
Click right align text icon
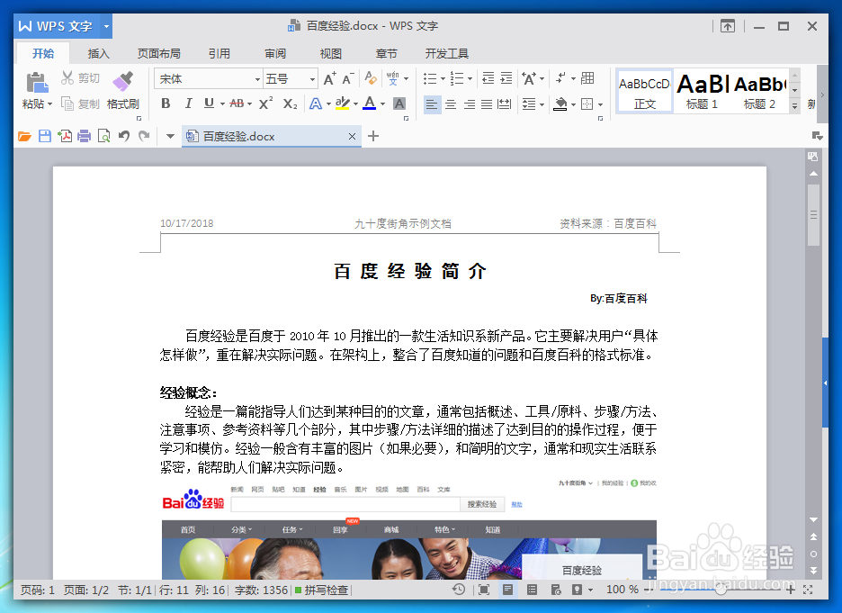[470, 104]
